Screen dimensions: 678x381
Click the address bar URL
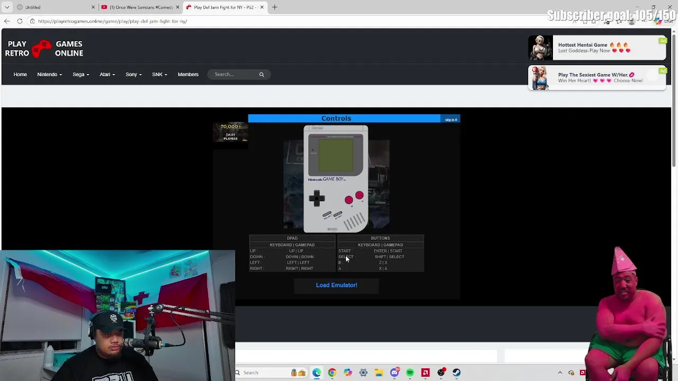click(x=112, y=21)
